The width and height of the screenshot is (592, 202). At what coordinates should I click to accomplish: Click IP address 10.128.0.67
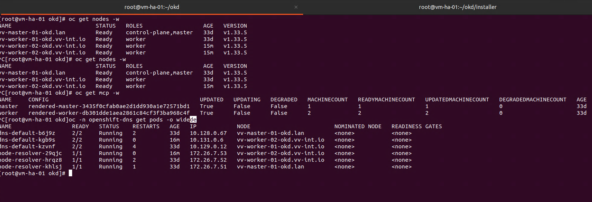208,133
